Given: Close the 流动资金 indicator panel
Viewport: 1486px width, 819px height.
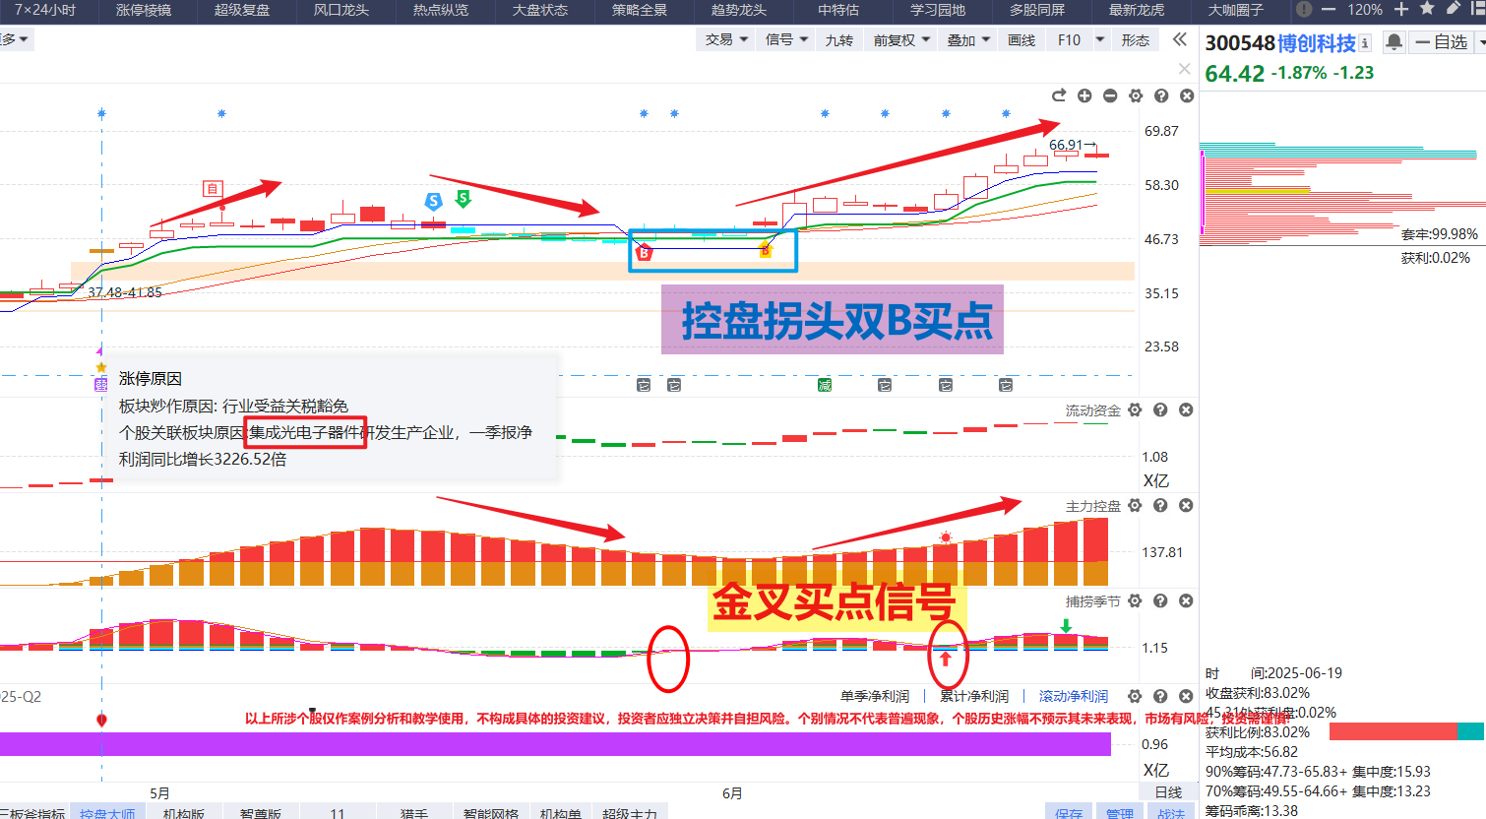Looking at the screenshot, I should (x=1186, y=409).
